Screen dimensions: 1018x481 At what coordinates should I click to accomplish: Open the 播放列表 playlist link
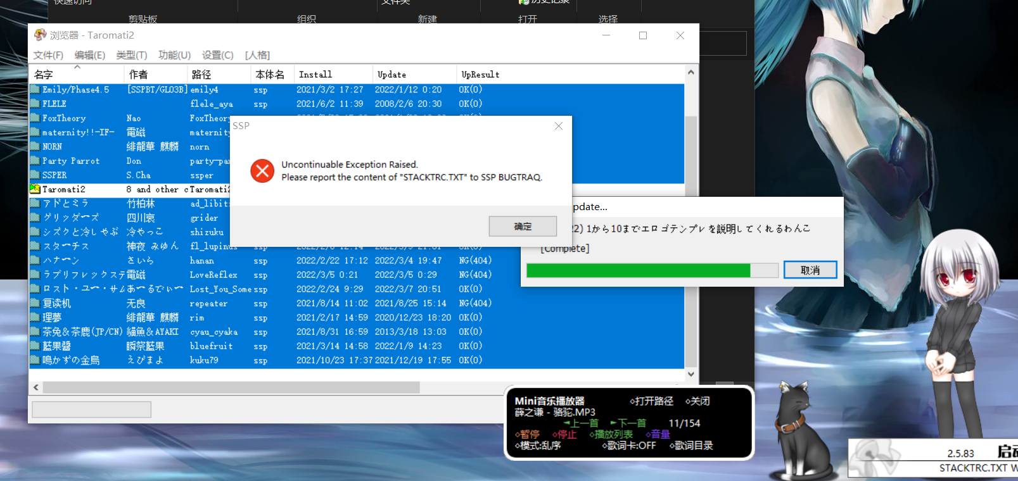pyautogui.click(x=611, y=434)
